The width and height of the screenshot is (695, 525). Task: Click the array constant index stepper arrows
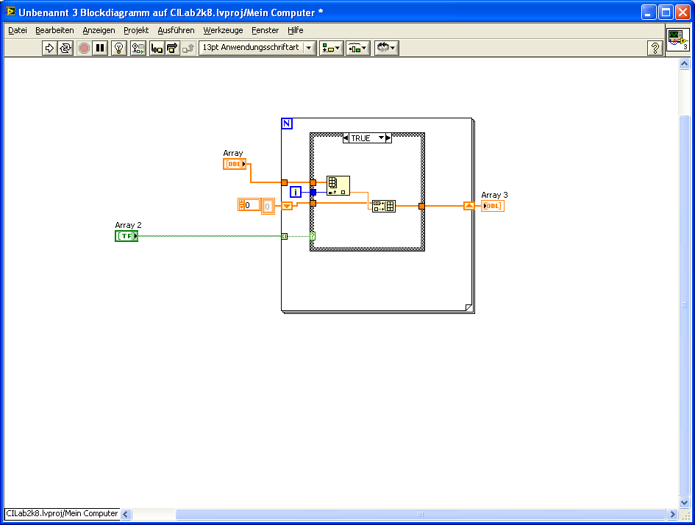point(241,205)
